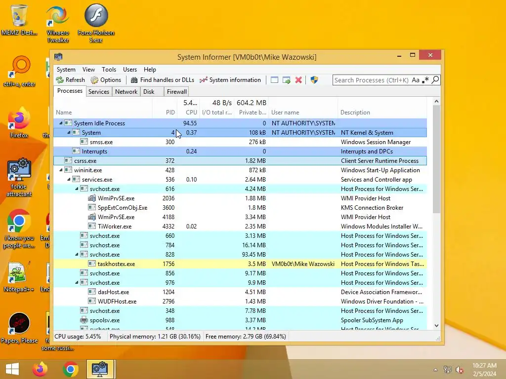
Task: Toggle case sensitive Aa search option
Action: point(416,80)
